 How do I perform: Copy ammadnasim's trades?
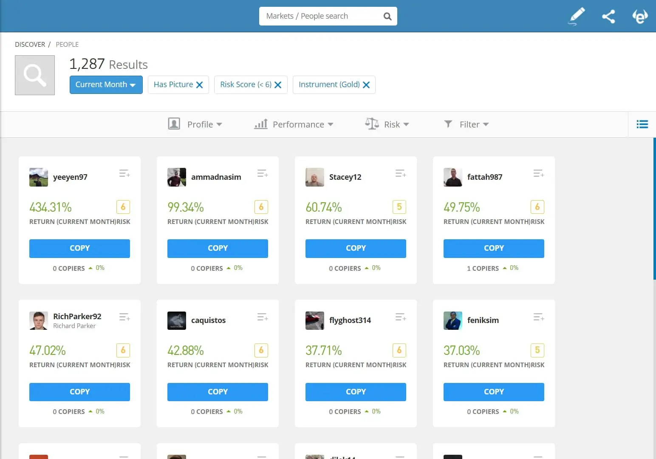pyautogui.click(x=218, y=248)
